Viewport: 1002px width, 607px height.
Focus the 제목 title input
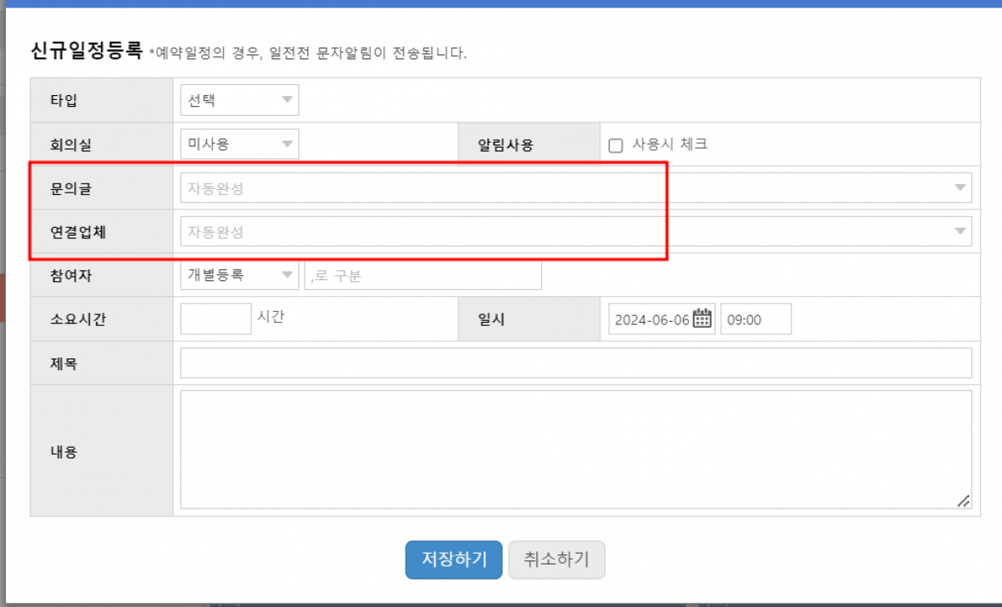point(575,363)
